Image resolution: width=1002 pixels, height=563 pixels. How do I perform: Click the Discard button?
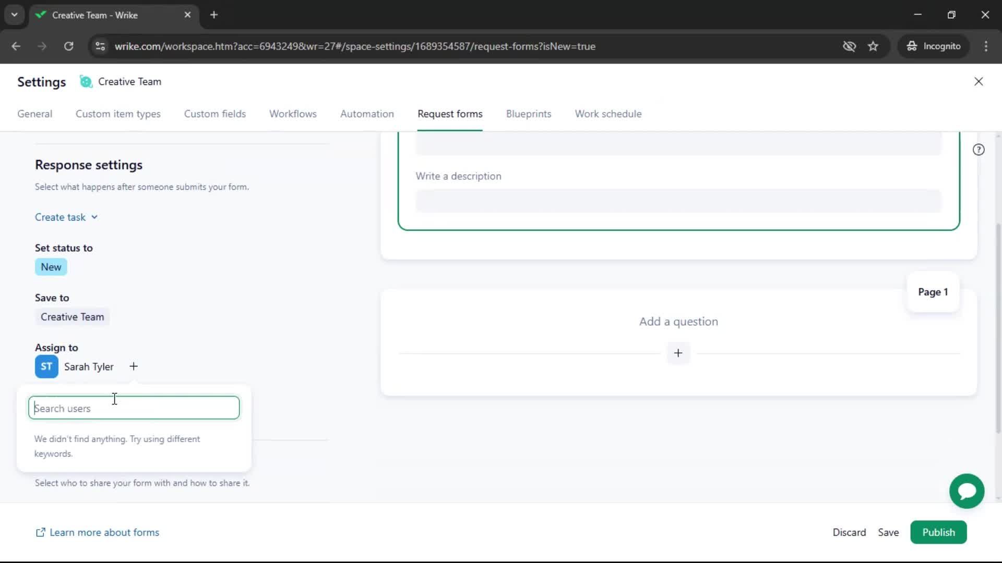coord(849,532)
